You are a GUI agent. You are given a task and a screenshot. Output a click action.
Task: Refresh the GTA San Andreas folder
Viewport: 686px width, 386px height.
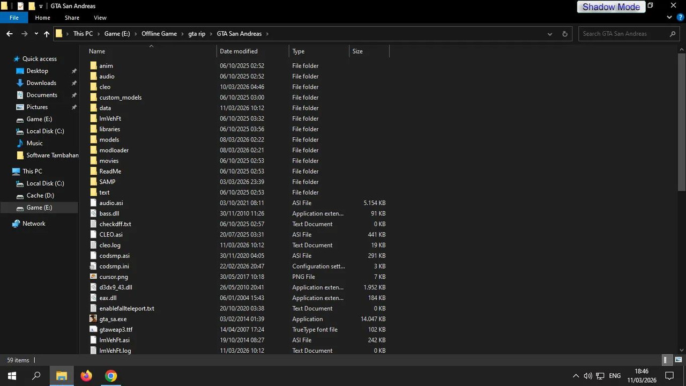point(564,34)
